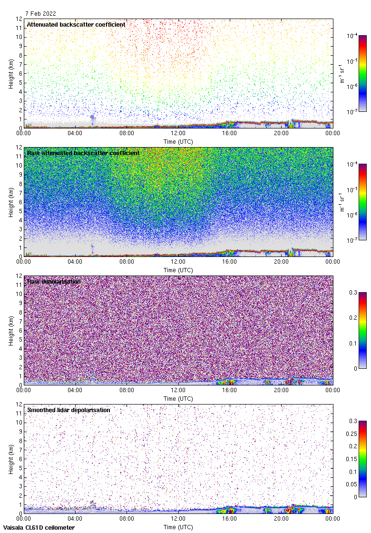
Task: Click the backscatter spike after 04:00 in top panel
Action: coord(93,118)
